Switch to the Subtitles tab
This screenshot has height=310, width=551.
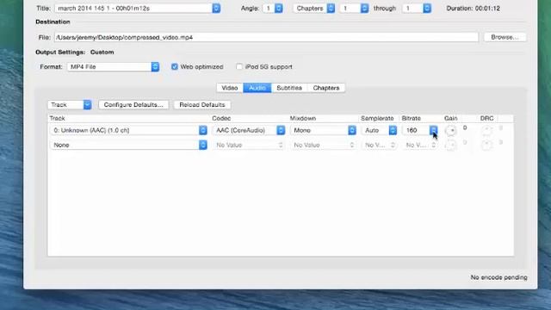tap(289, 88)
